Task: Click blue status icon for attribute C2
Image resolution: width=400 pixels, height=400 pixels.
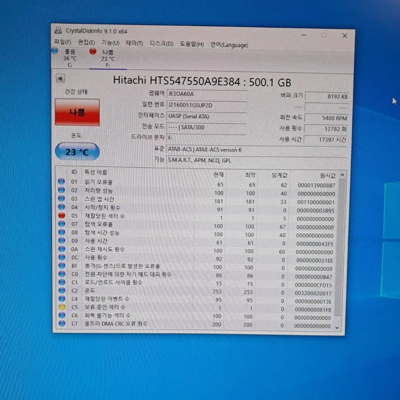Action: pos(62,290)
